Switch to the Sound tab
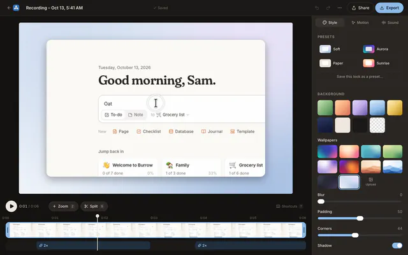408x255 pixels. tap(390, 23)
